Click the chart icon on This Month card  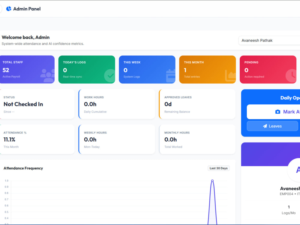tap(230, 76)
